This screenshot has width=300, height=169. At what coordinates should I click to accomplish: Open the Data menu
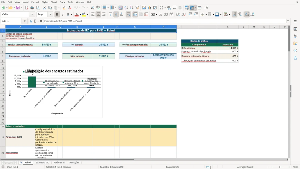pos(62,2)
